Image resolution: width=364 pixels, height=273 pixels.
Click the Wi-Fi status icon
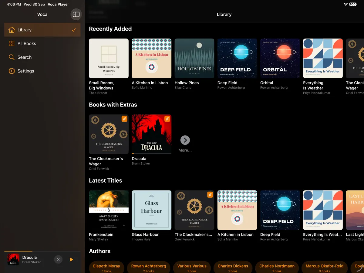[345, 4]
